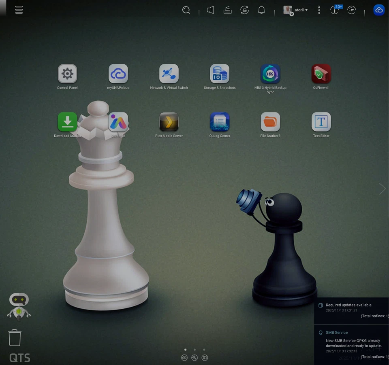
Task: Switch to third desktop page dot
Action: coord(204,350)
